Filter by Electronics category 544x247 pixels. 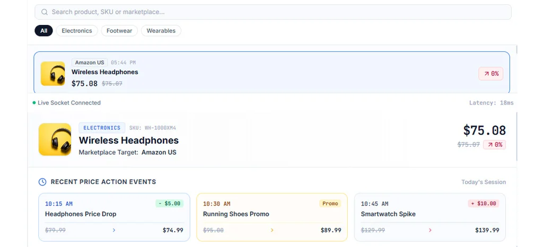pyautogui.click(x=77, y=31)
